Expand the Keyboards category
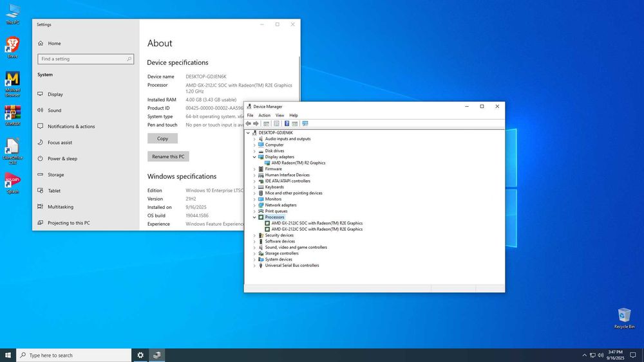This screenshot has height=362, width=644. tap(254, 187)
